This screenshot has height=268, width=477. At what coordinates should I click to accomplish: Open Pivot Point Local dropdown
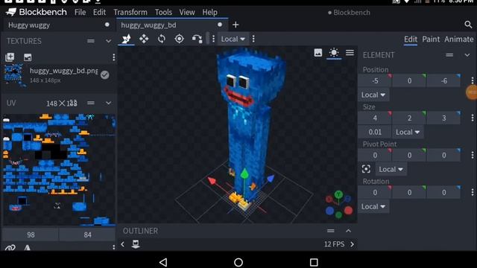[x=391, y=169]
